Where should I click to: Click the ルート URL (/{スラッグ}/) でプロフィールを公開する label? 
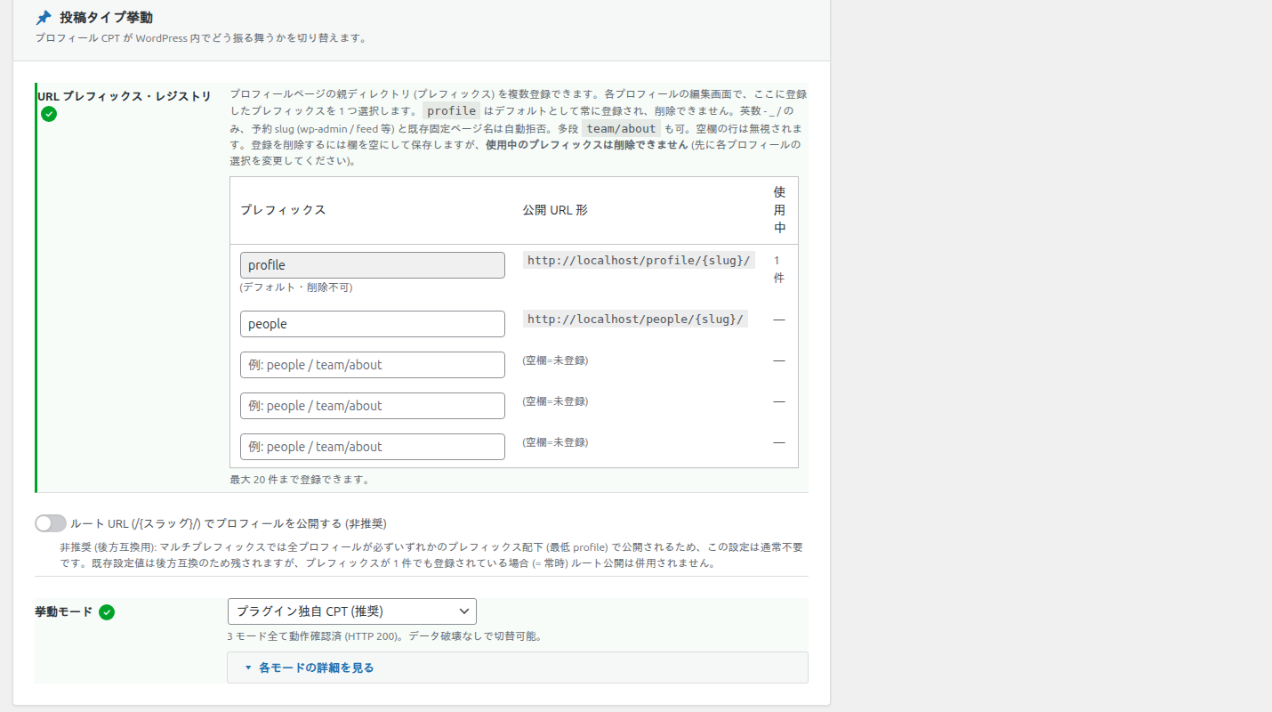coord(228,523)
